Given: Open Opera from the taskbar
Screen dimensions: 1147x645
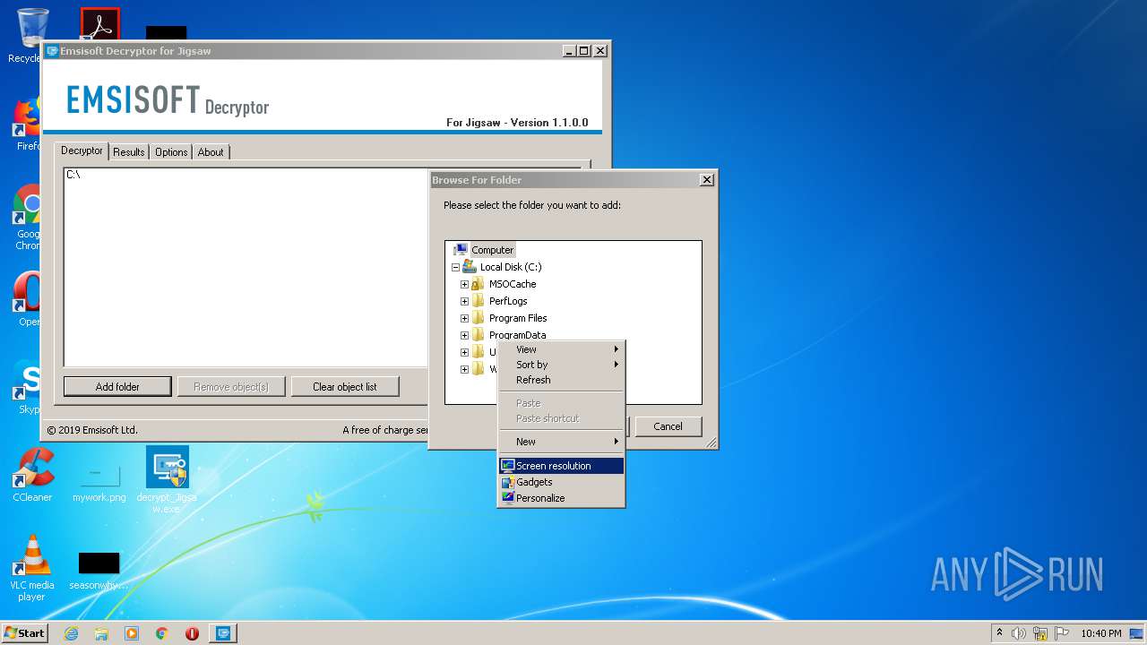Looking at the screenshot, I should tap(192, 633).
